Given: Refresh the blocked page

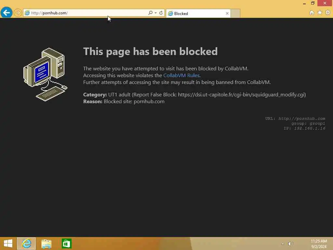Looking at the screenshot, I should 161,13.
